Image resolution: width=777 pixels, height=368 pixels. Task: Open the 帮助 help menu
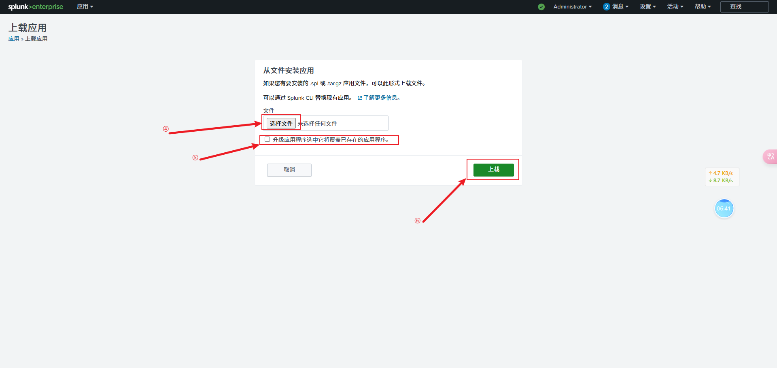click(703, 6)
